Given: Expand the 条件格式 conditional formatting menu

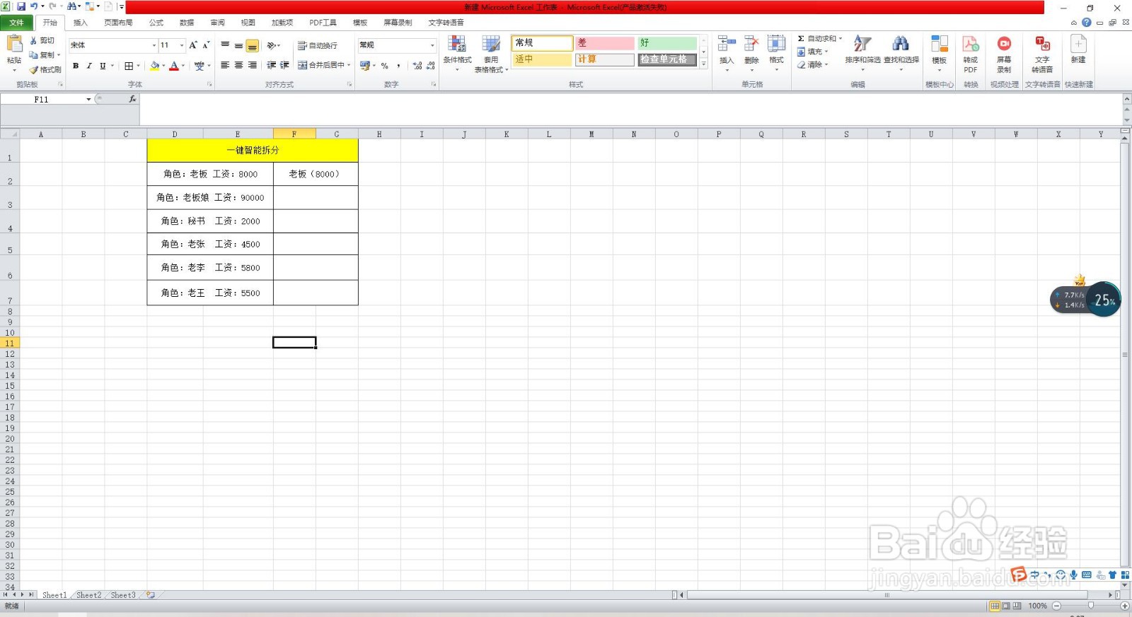Looking at the screenshot, I should 457,53.
